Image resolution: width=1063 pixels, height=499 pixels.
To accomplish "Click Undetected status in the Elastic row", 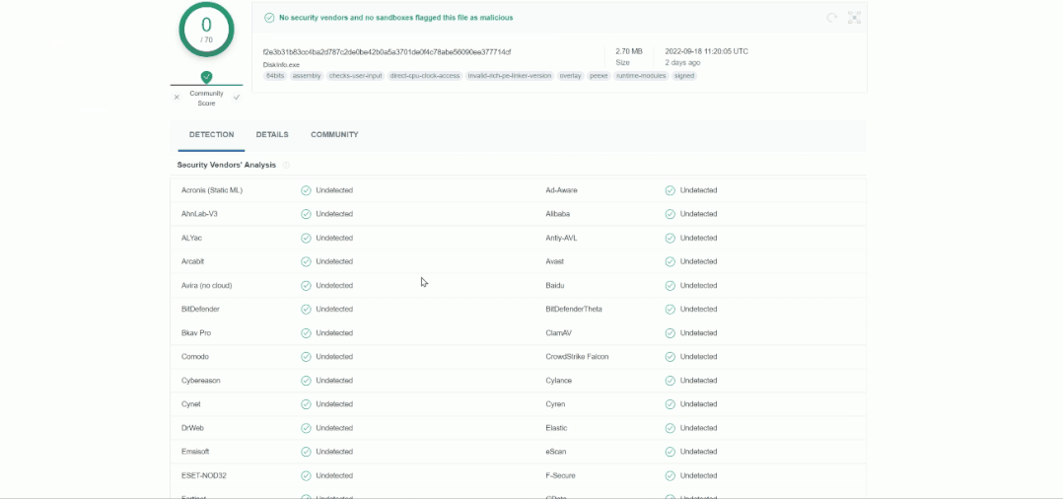I will (x=698, y=428).
